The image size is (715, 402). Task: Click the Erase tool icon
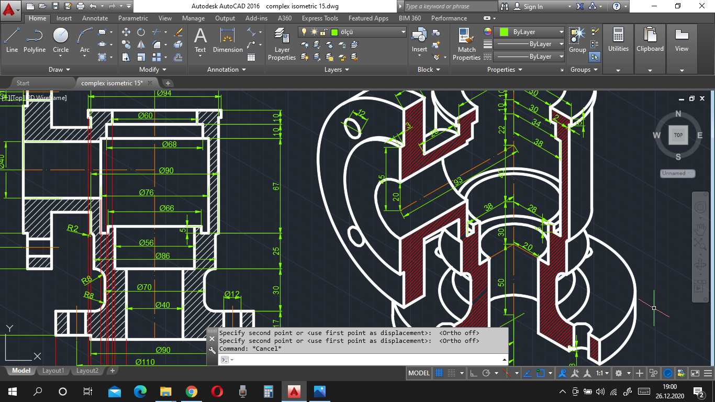[178, 32]
